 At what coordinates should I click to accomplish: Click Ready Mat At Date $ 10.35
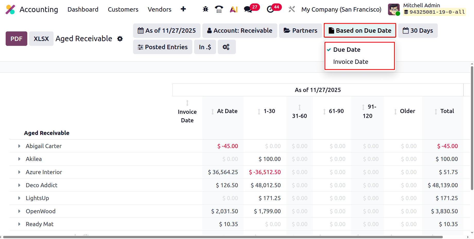coord(228,224)
